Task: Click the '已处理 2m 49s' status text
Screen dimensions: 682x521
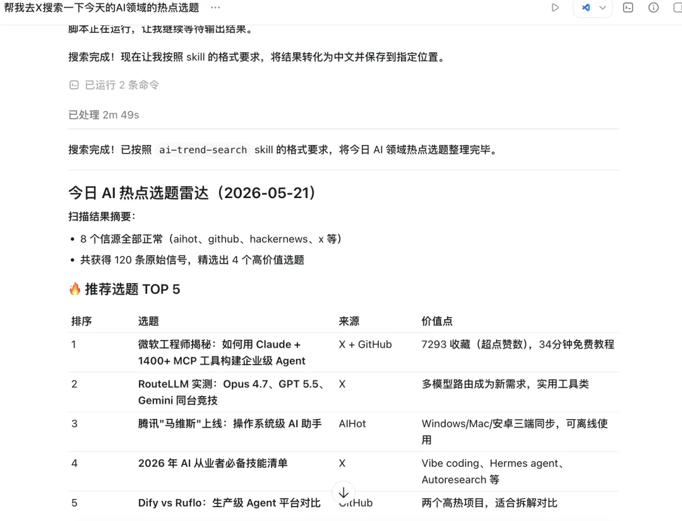Action: 104,115
